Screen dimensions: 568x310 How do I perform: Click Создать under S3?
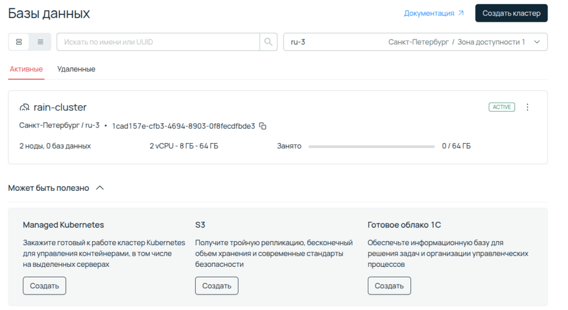click(216, 286)
